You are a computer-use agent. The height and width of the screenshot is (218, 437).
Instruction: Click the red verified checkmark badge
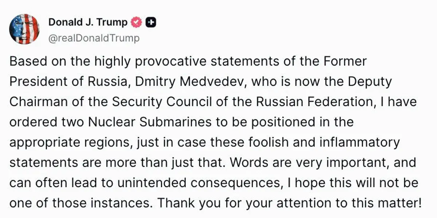tap(136, 23)
